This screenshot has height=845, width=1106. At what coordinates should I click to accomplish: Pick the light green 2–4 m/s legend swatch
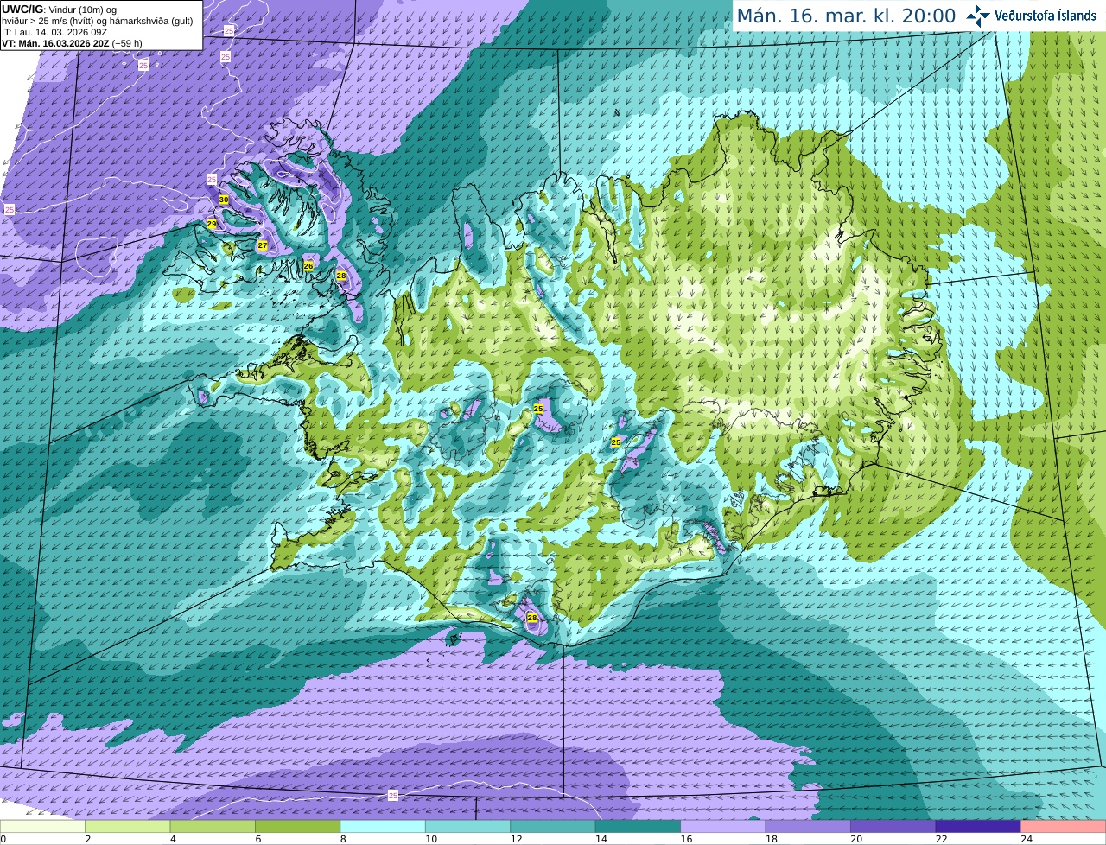(x=128, y=827)
